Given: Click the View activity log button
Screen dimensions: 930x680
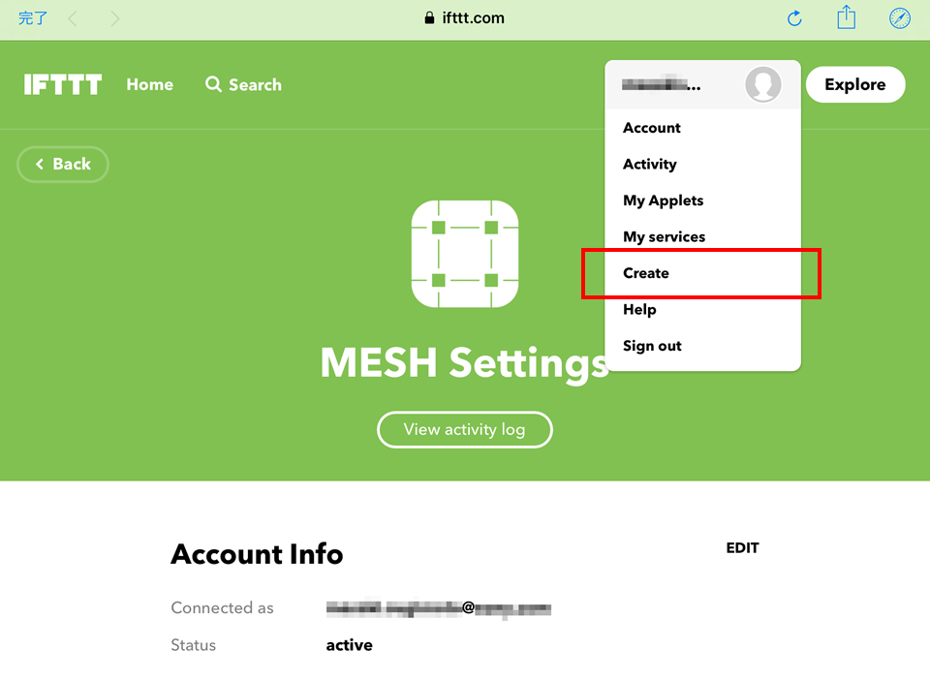Looking at the screenshot, I should [465, 429].
